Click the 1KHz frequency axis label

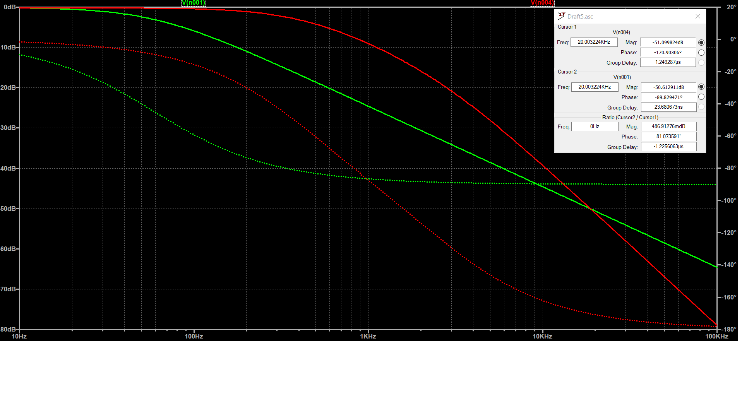tap(368, 337)
